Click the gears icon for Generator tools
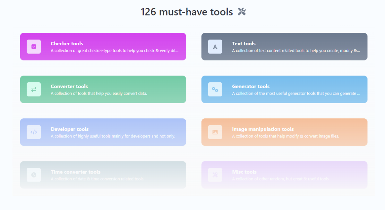This screenshot has width=385, height=210. pos(215,89)
